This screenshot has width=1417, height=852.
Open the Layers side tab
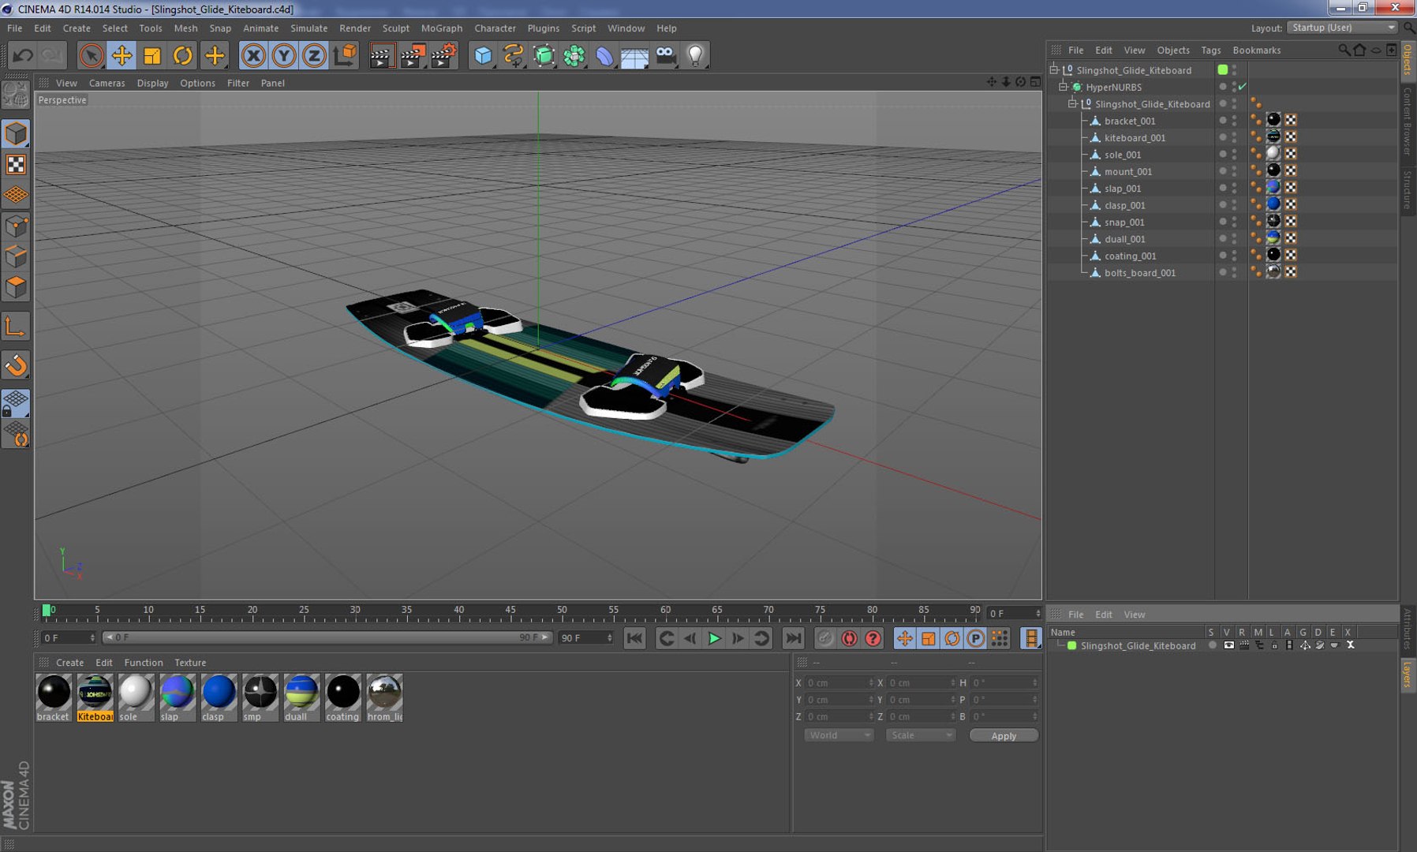pos(1408,674)
